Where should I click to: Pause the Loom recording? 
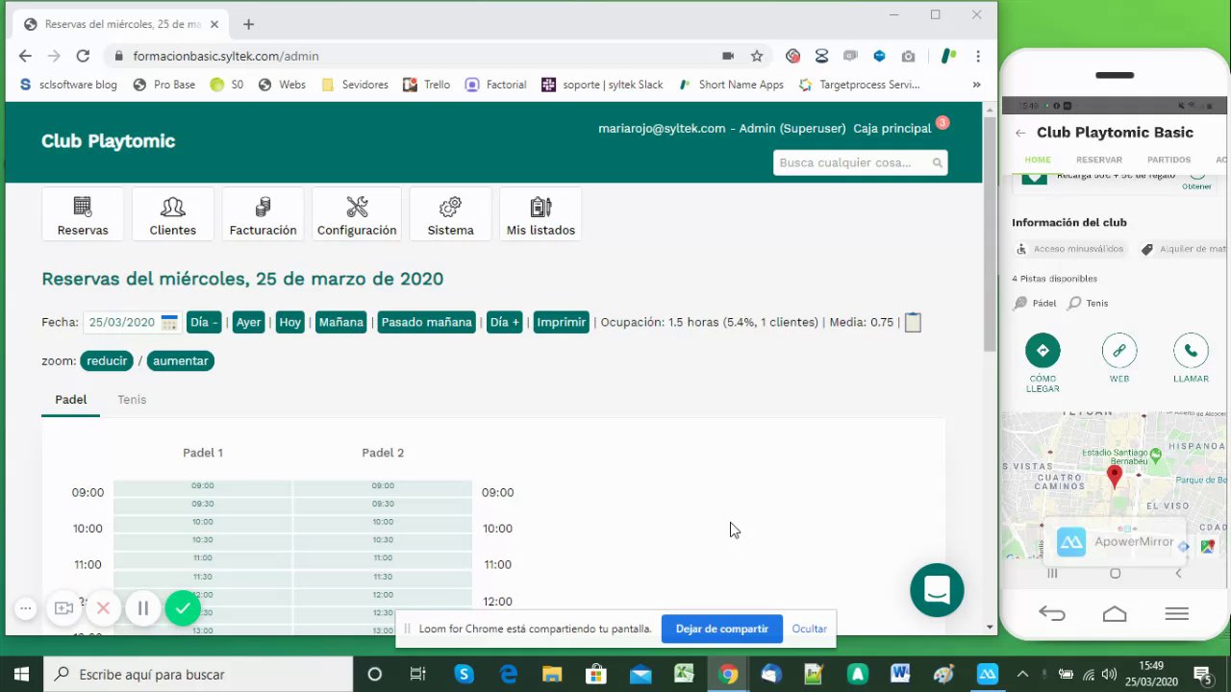tap(143, 608)
